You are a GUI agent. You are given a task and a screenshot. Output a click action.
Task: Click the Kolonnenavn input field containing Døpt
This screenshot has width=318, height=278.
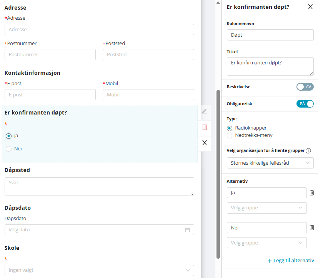[x=270, y=35]
